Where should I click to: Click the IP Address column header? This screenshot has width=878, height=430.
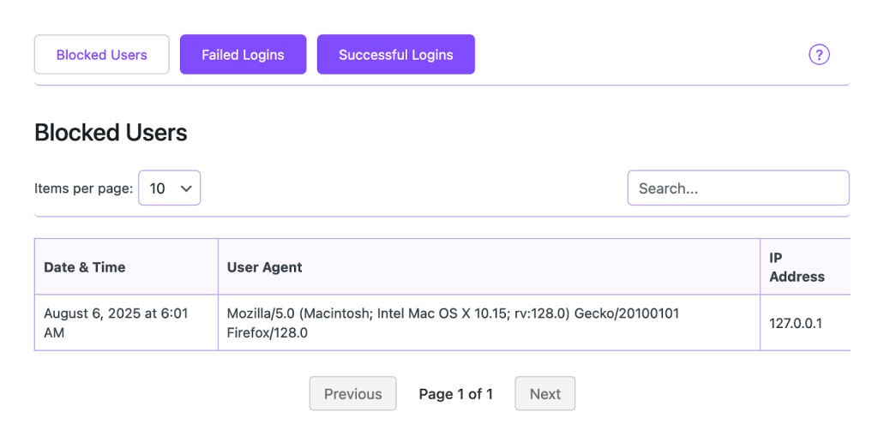pos(797,267)
